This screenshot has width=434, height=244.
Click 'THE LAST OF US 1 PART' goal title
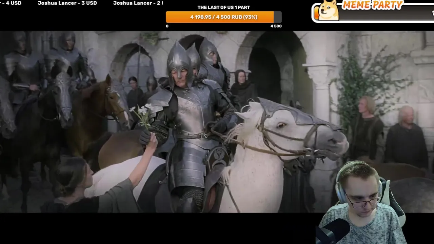pyautogui.click(x=223, y=7)
